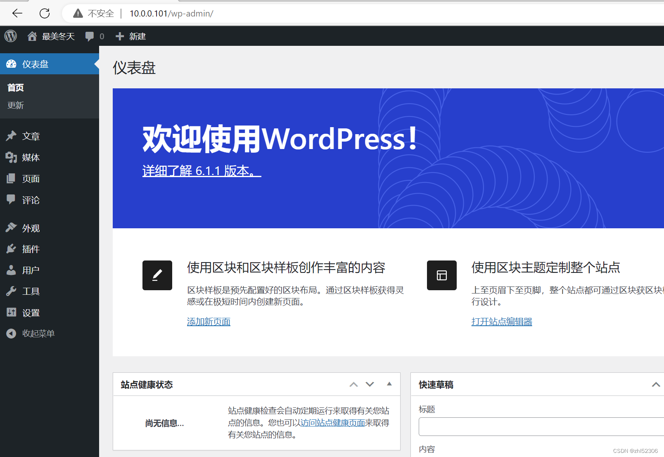Toggle 站点健康状态 panel with triangle
The image size is (664, 457).
[x=389, y=384]
